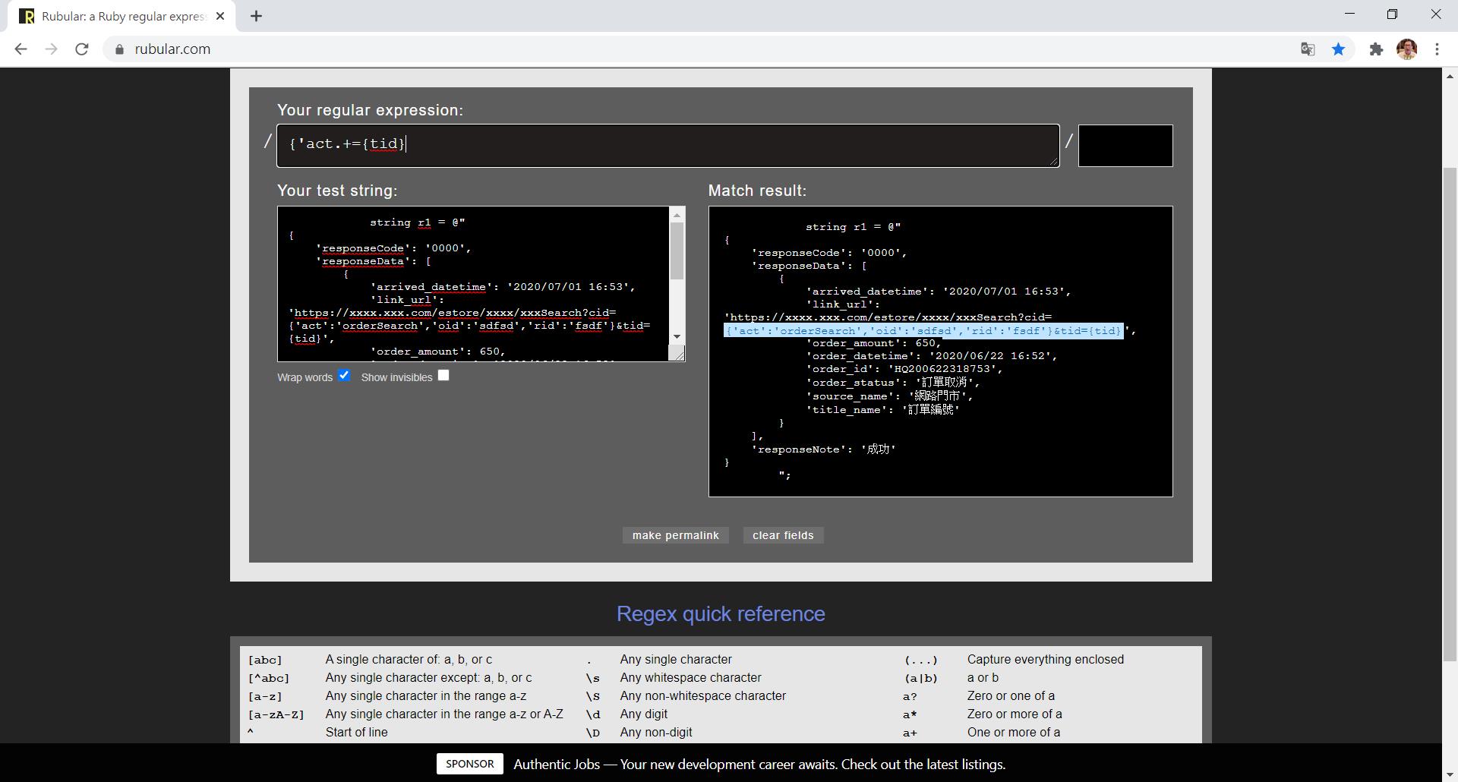Click the 'Wrap words' label text

point(305,377)
